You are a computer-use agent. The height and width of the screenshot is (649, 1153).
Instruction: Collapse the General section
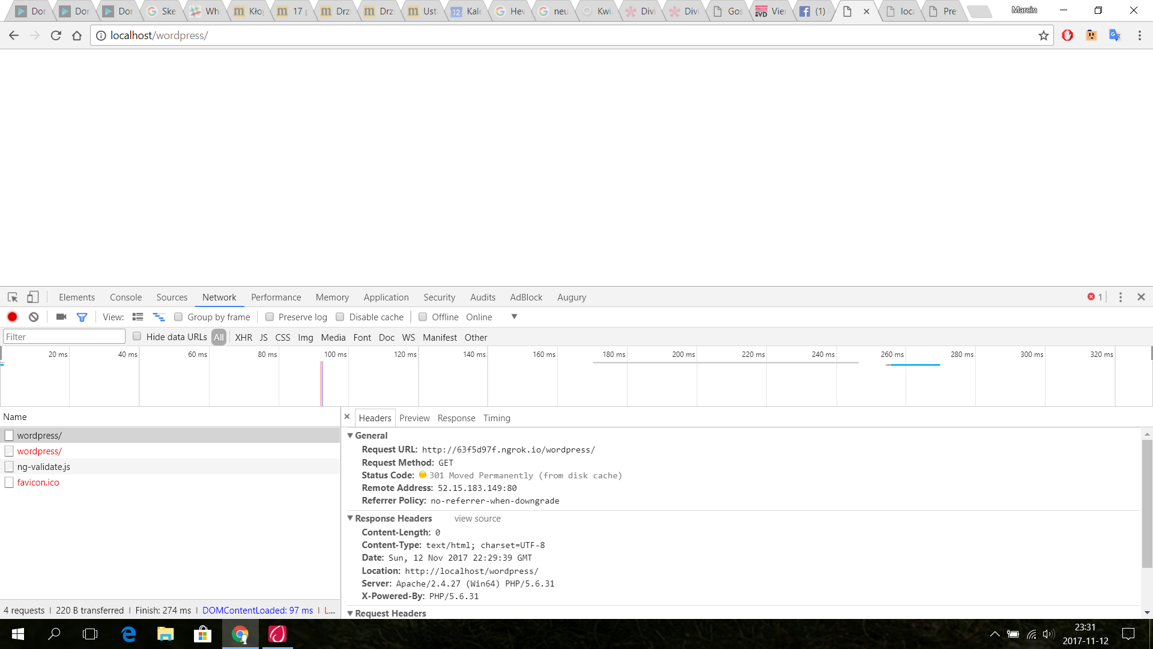(x=350, y=435)
